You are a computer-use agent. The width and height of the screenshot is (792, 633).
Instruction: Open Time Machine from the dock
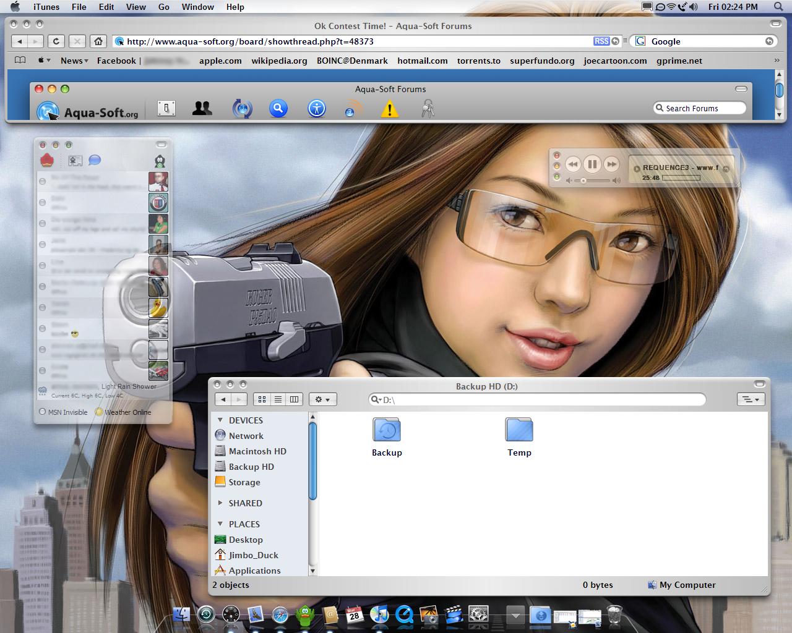[206, 614]
